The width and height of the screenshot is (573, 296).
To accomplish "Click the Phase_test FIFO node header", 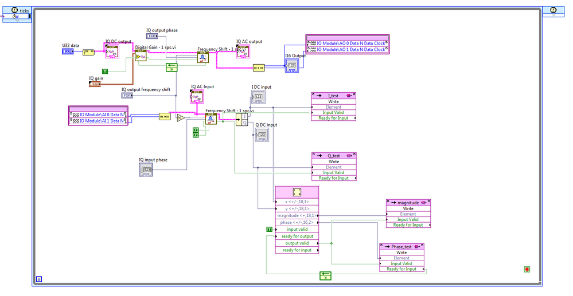I will pos(402,247).
